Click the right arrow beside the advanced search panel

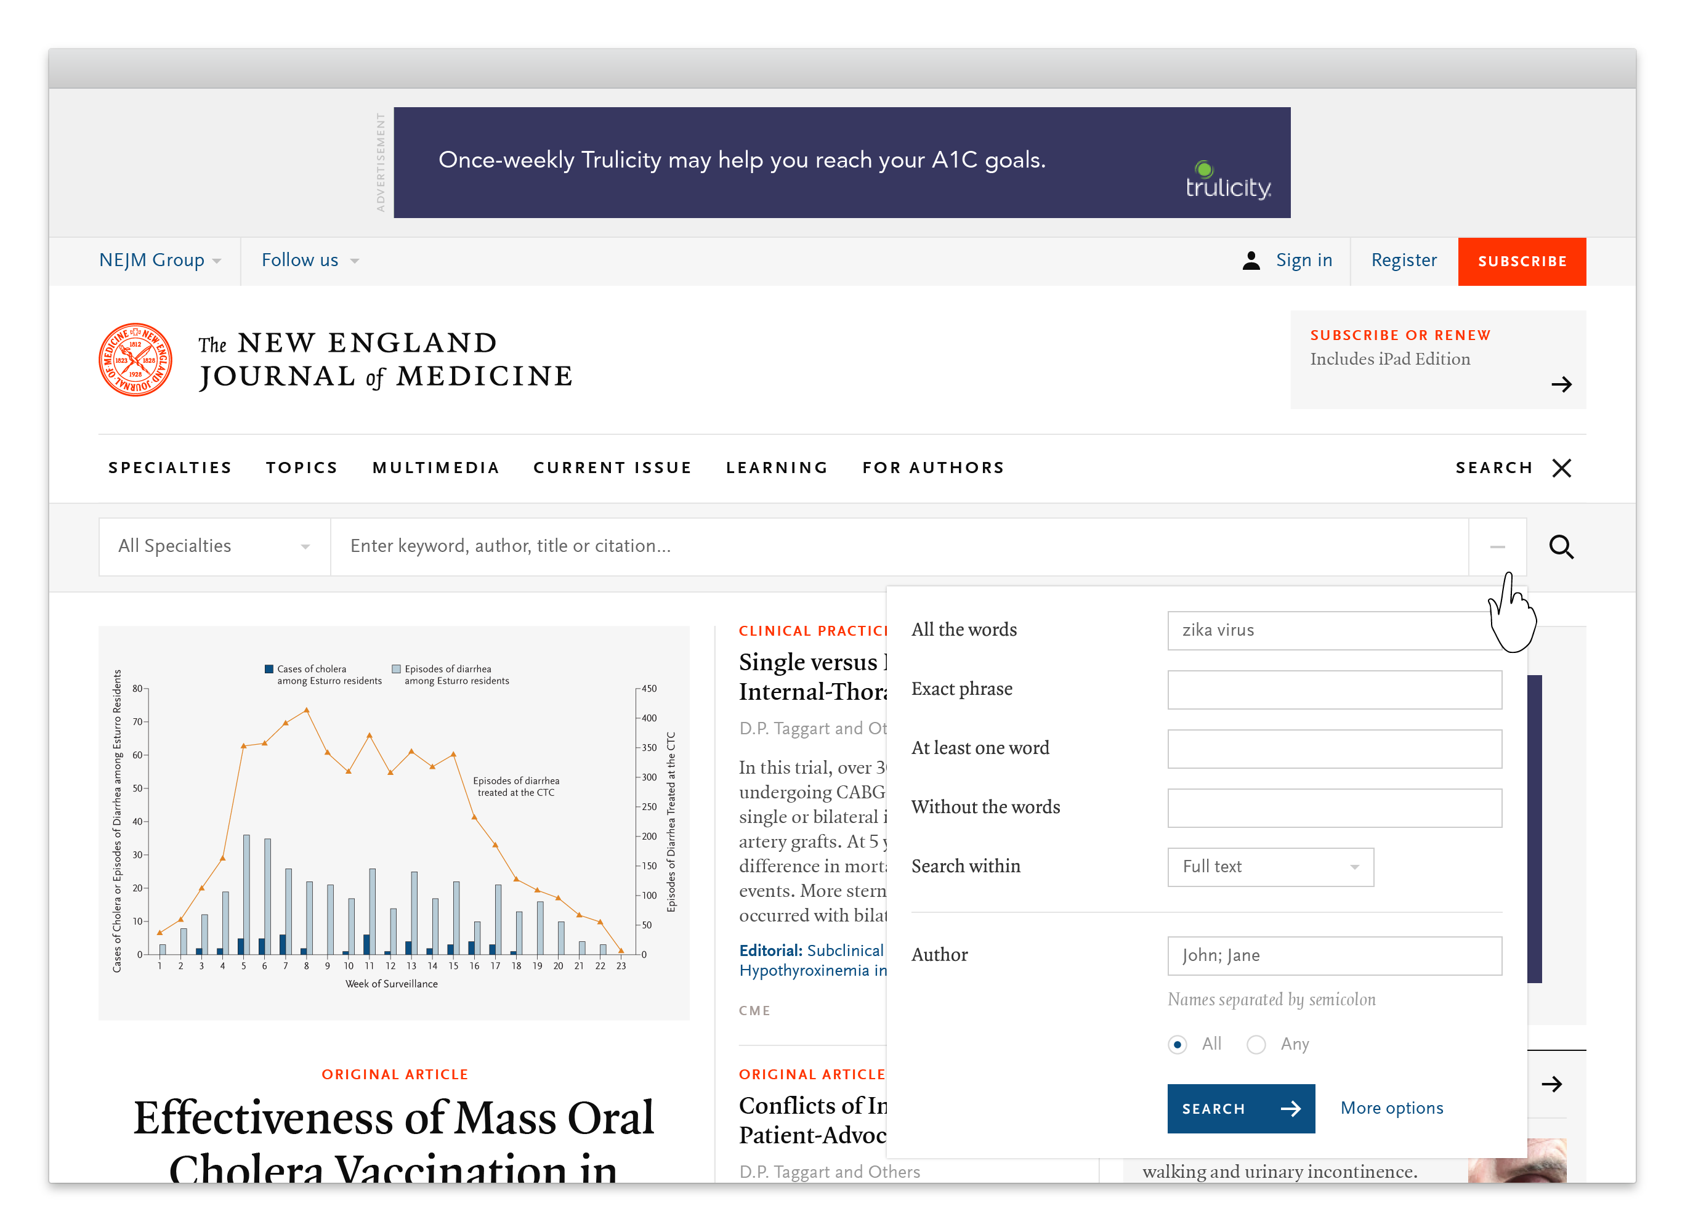coord(1551,1084)
